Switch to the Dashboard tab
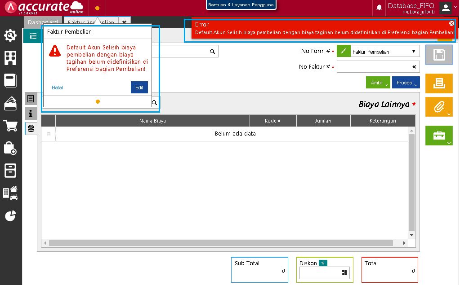Image resolution: width=460 pixels, height=285 pixels. pos(42,22)
